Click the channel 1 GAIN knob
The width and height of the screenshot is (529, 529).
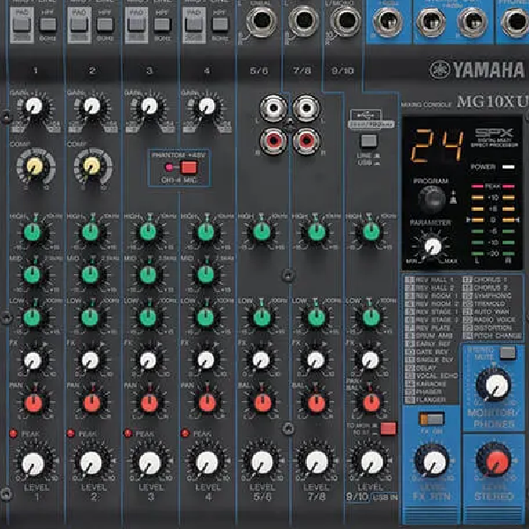click(x=34, y=107)
